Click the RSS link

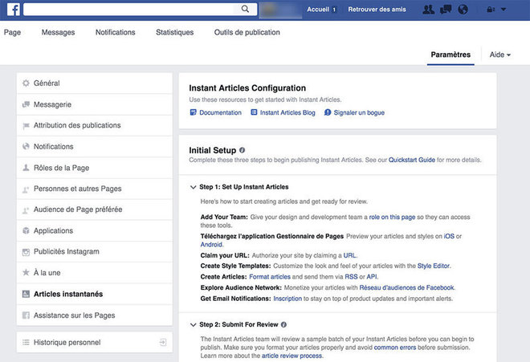coord(351,277)
